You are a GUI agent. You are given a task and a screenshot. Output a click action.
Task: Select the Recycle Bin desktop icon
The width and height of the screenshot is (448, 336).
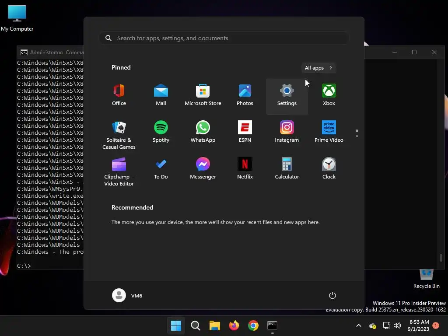point(426,279)
